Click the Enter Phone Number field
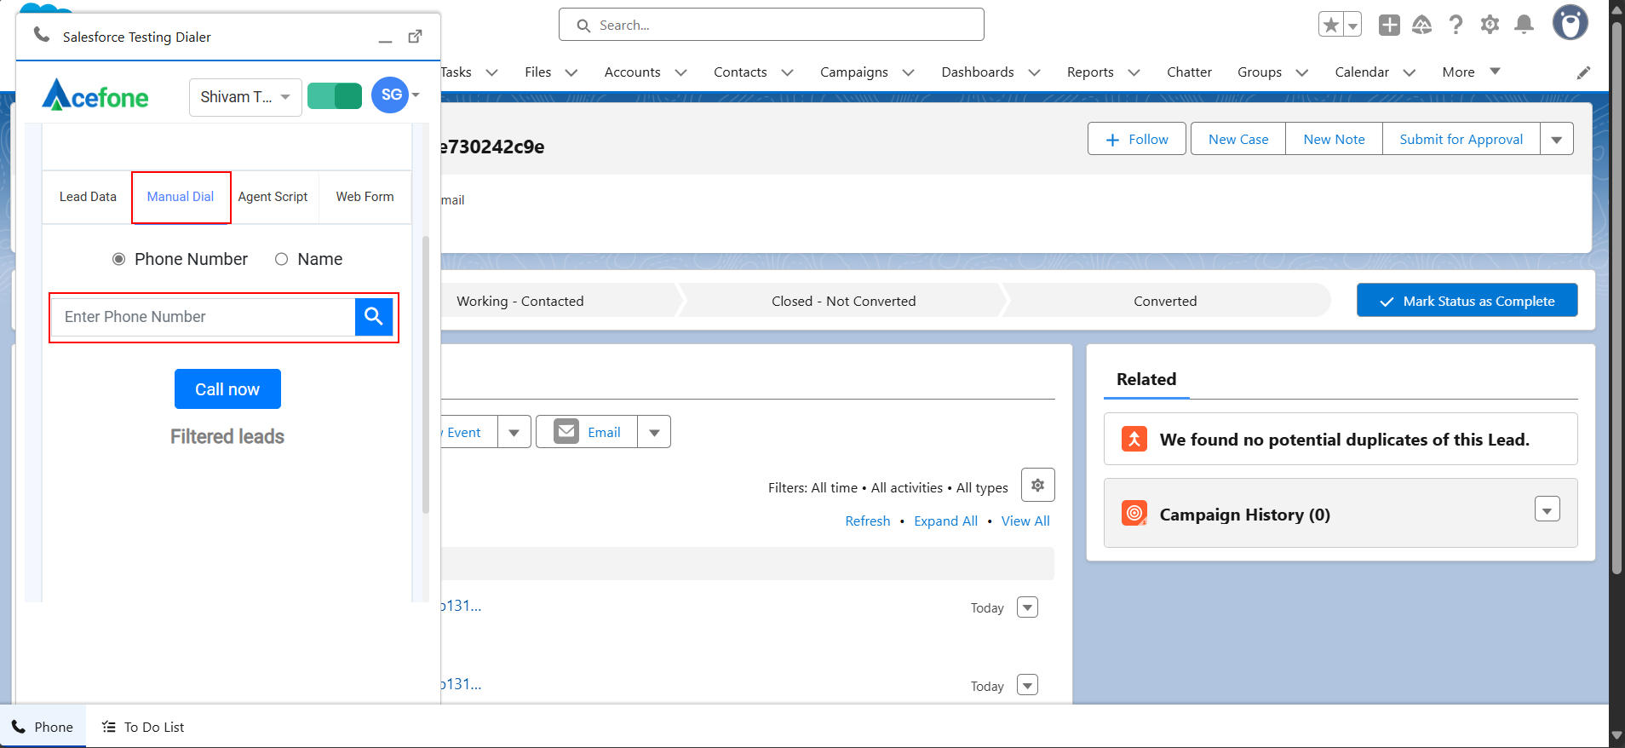 pos(204,317)
